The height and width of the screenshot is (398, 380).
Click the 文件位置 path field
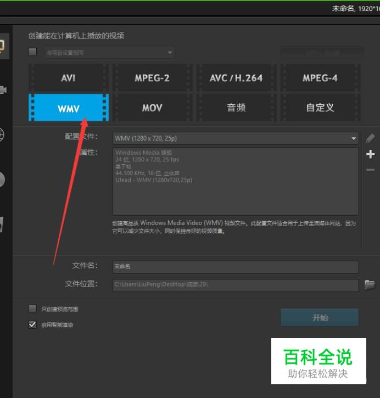pyautogui.click(x=236, y=285)
